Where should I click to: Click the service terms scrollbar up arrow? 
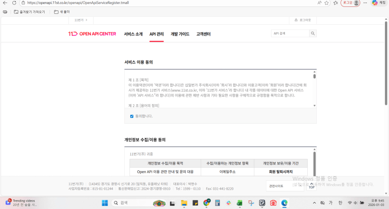pos(314,72)
